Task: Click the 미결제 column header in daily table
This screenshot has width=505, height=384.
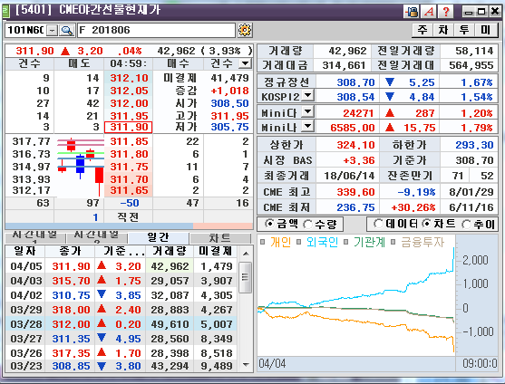Action: coord(215,251)
